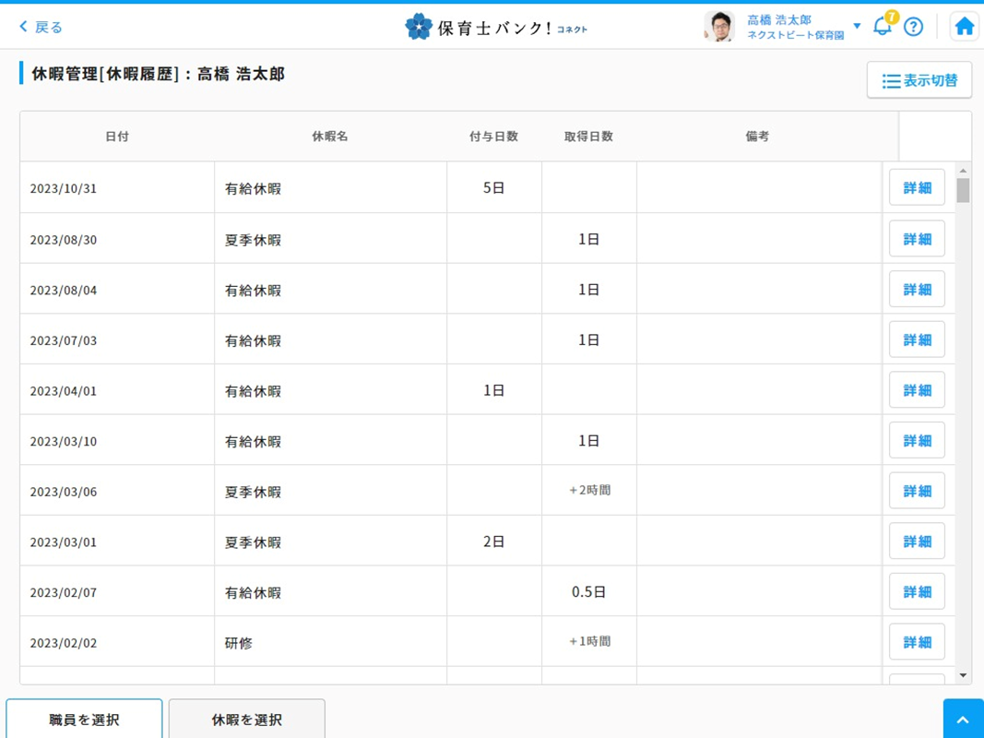Open the help question mark icon
The image size is (984, 738).
[x=913, y=27]
